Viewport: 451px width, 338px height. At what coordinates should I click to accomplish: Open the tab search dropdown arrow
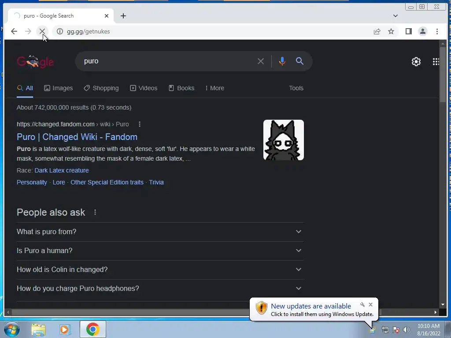coord(396,16)
